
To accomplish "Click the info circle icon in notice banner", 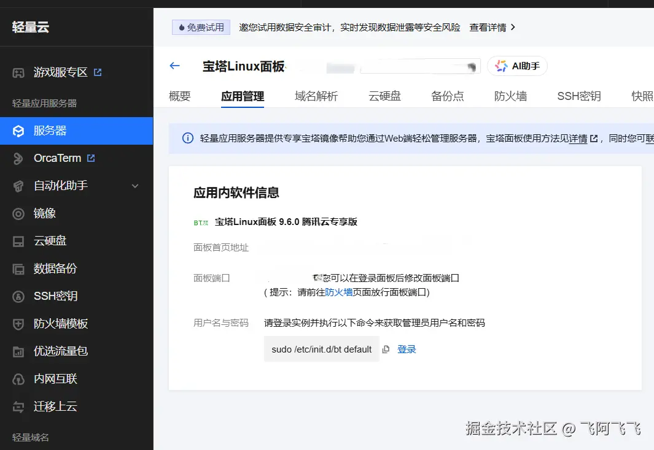I will [x=188, y=138].
